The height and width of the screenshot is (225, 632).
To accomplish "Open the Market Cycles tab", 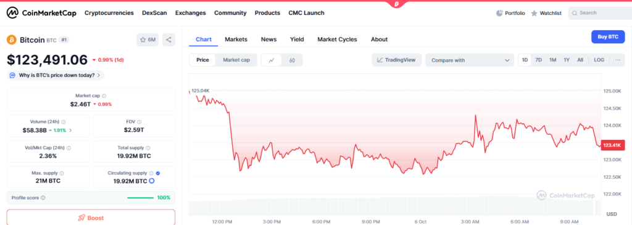I will click(x=337, y=39).
